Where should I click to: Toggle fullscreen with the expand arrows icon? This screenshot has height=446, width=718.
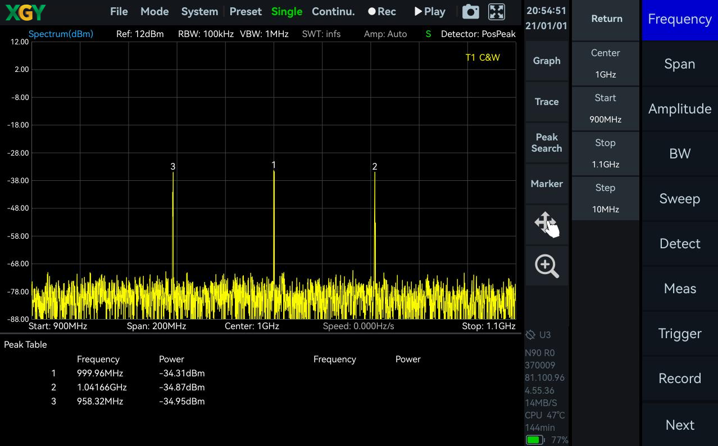tap(497, 12)
